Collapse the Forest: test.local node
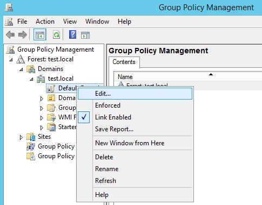Viewport: 262px width, 205px height. coord(11,60)
